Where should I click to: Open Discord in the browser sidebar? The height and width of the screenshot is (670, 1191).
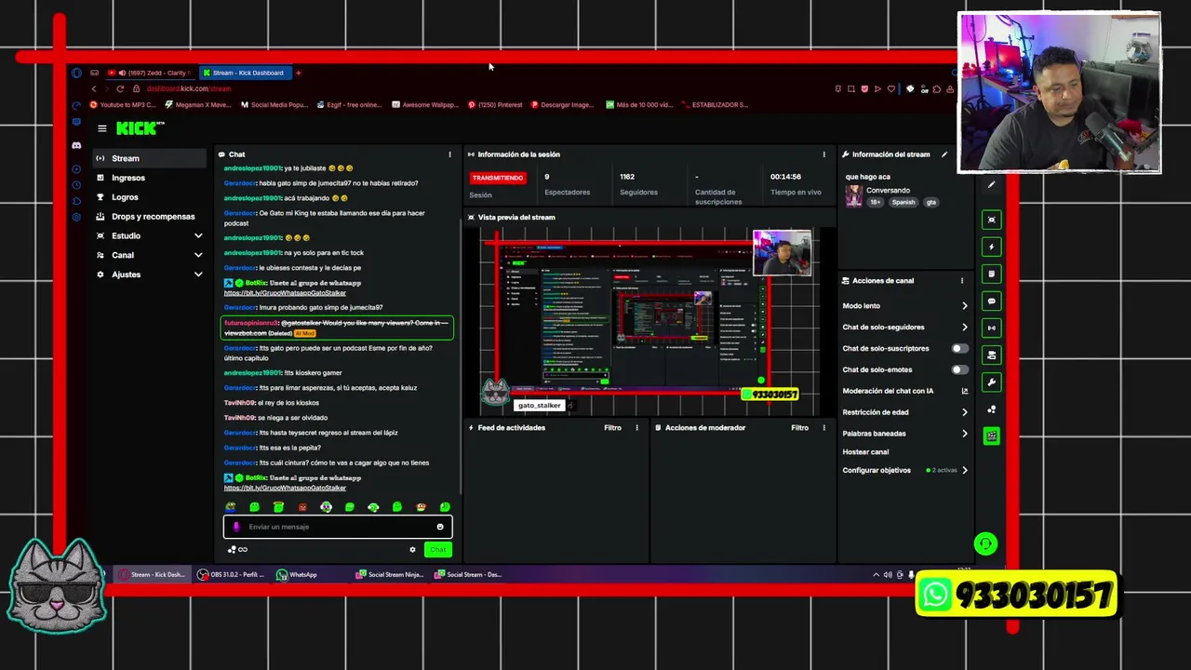click(x=76, y=146)
